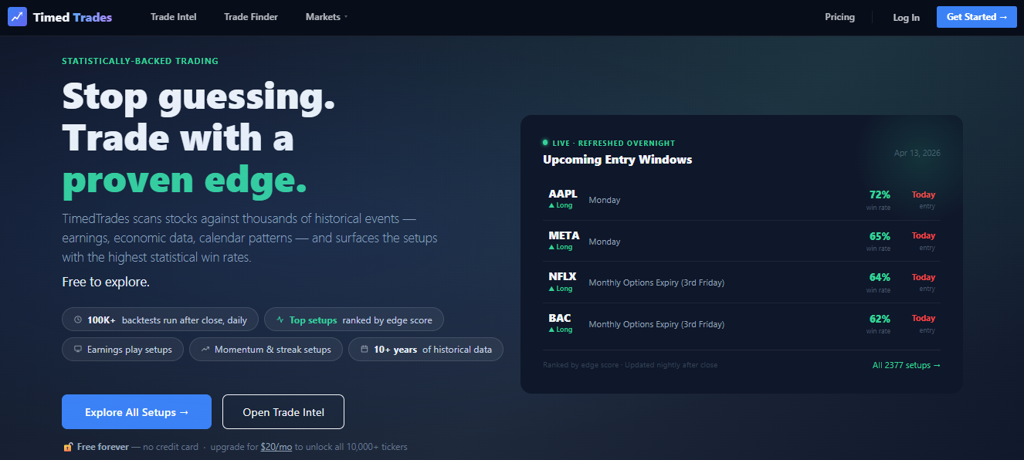Screen dimensions: 1024x460
Task: Select the BAC ticker row
Action: [741, 323]
